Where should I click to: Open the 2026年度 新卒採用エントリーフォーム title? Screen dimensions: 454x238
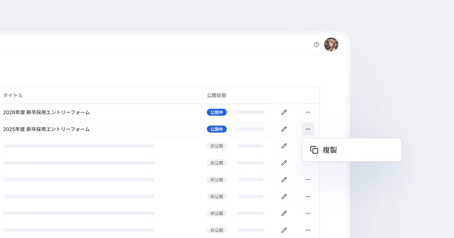pos(47,112)
